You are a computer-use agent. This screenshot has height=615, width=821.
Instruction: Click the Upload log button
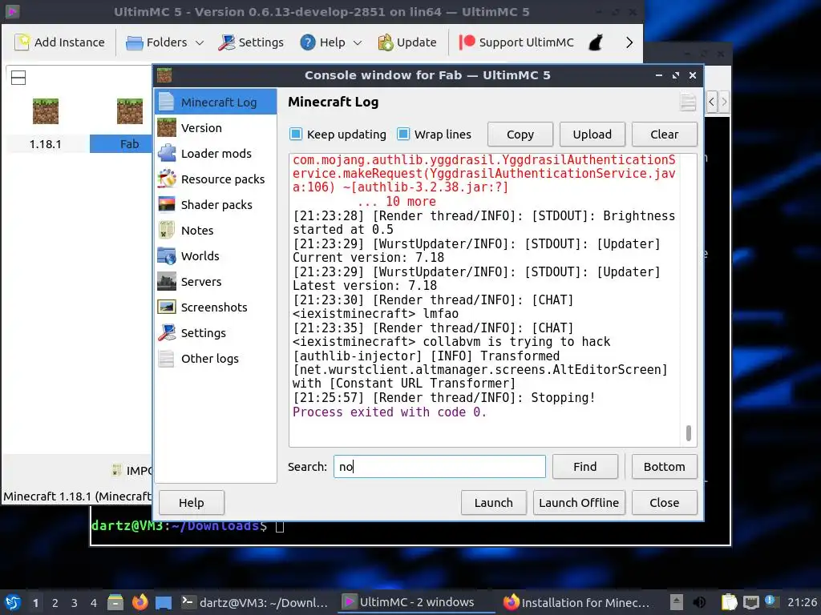(x=592, y=135)
